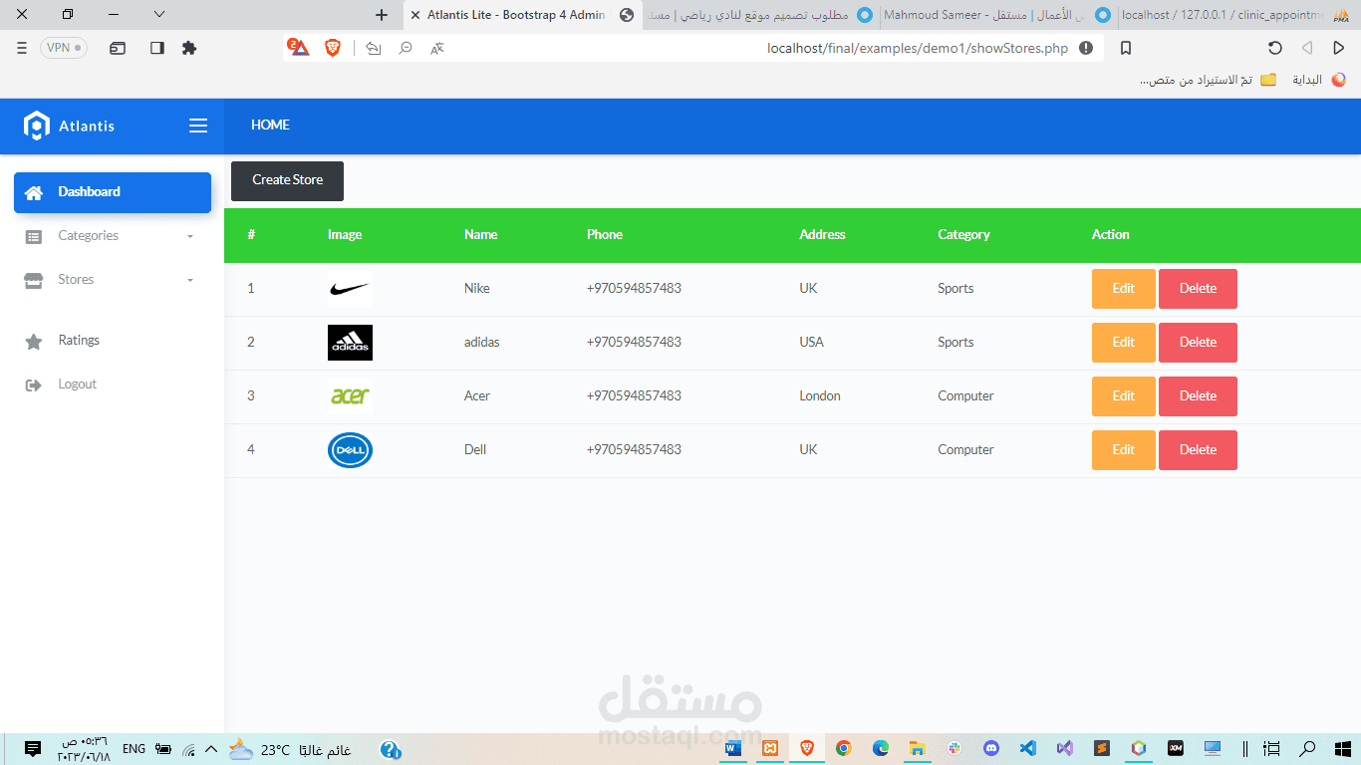
Task: Click the Brave Shields lion icon
Action: click(333, 48)
